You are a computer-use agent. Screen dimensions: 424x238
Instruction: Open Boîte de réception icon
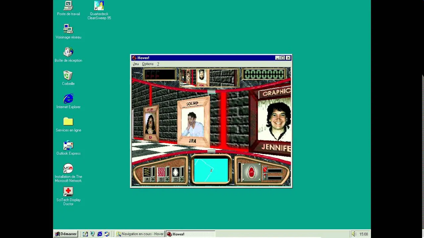point(68,55)
